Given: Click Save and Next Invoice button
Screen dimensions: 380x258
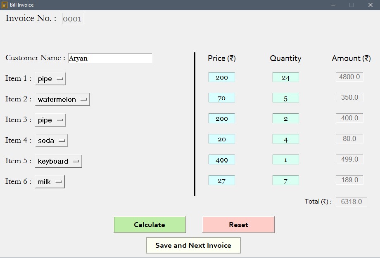Looking at the screenshot, I should pyautogui.click(x=193, y=245).
